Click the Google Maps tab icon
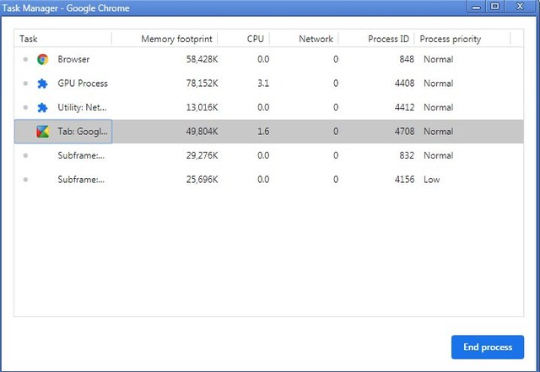 tap(42, 132)
